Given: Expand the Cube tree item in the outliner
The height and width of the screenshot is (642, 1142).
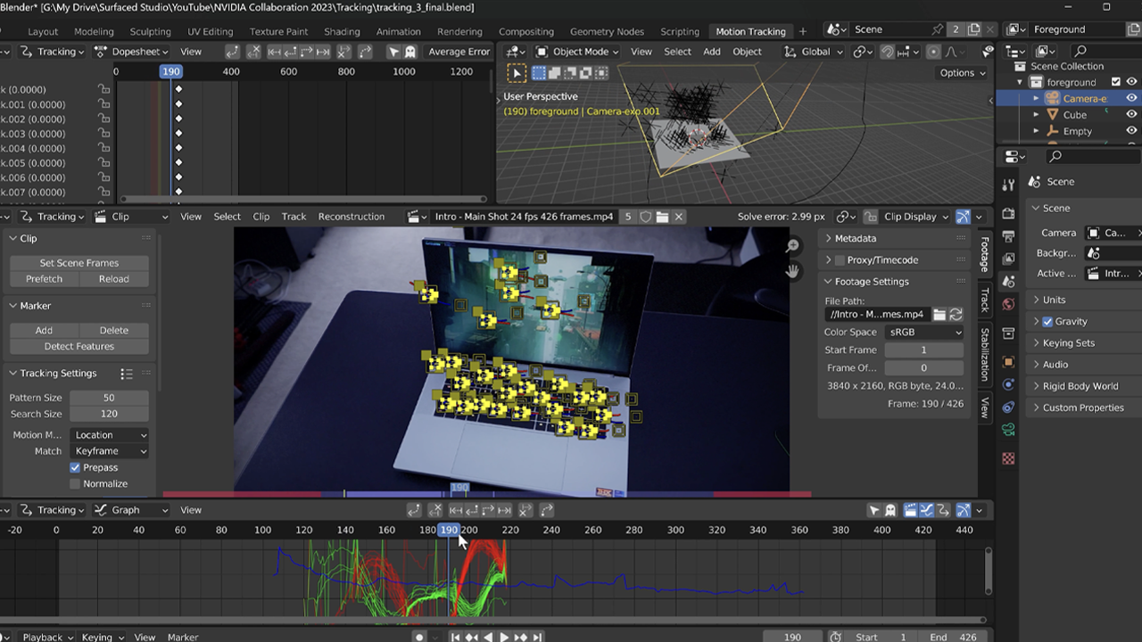Looking at the screenshot, I should [x=1036, y=115].
